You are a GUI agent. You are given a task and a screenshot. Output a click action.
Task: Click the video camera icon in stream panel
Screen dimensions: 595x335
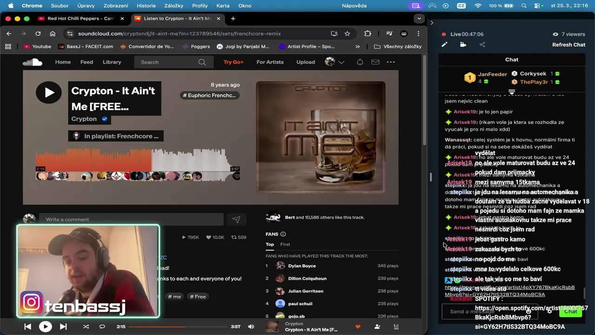click(x=463, y=45)
